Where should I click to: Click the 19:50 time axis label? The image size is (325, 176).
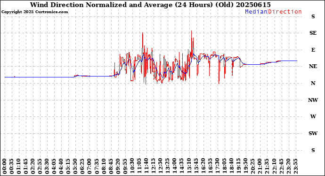(246, 166)
